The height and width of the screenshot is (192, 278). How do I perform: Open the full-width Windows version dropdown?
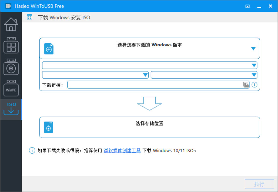coord(150,65)
